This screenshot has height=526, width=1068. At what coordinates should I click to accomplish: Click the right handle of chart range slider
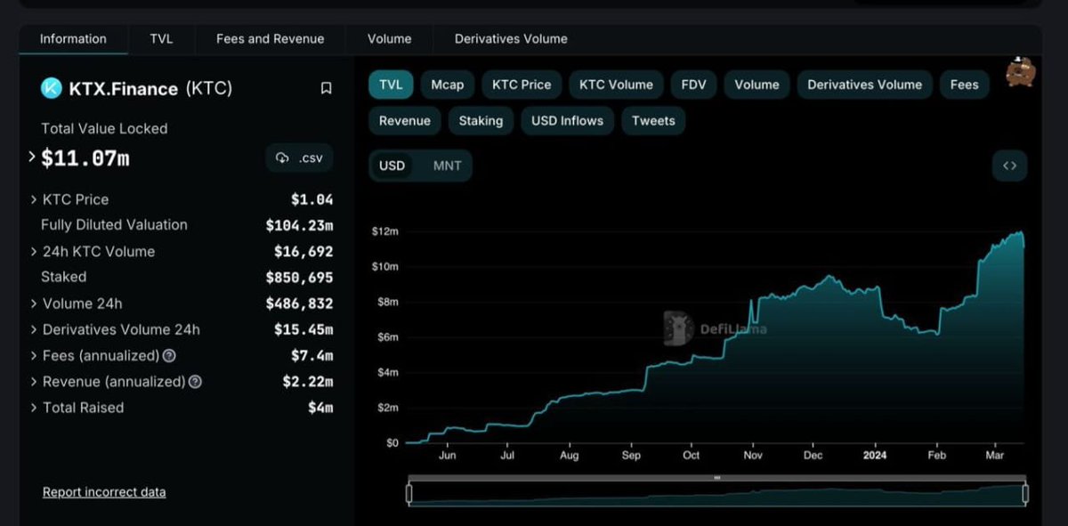tap(1025, 494)
